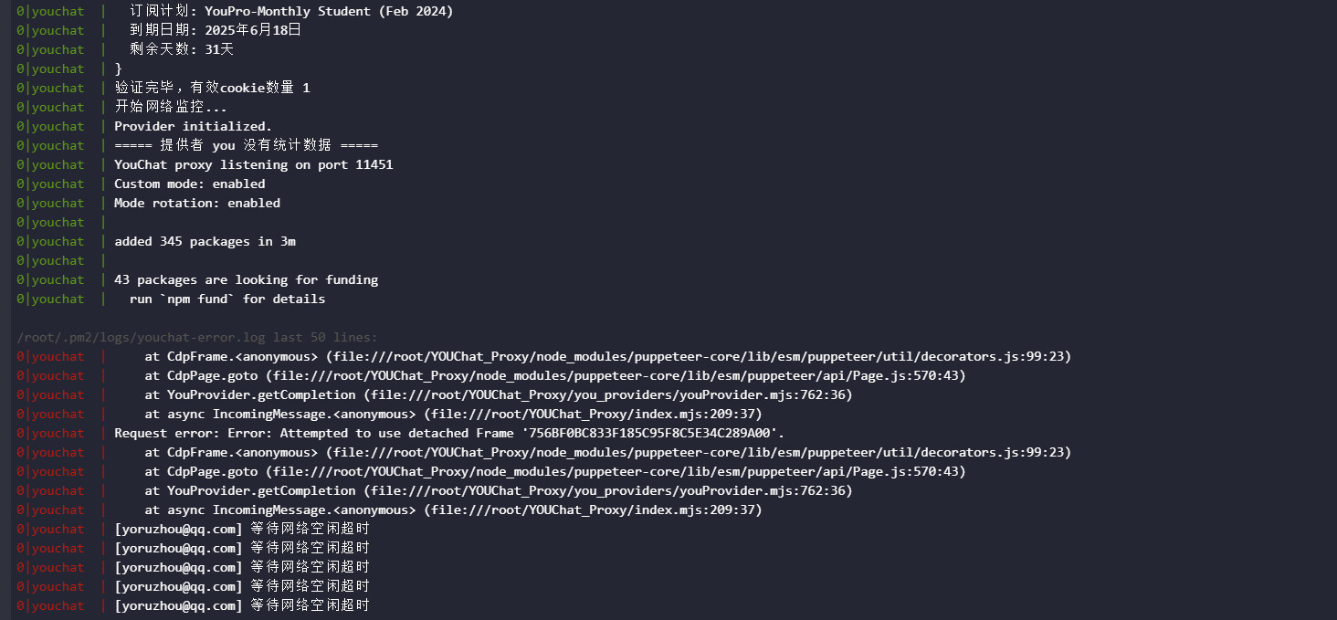Click the Provider initialized message

tap(193, 126)
